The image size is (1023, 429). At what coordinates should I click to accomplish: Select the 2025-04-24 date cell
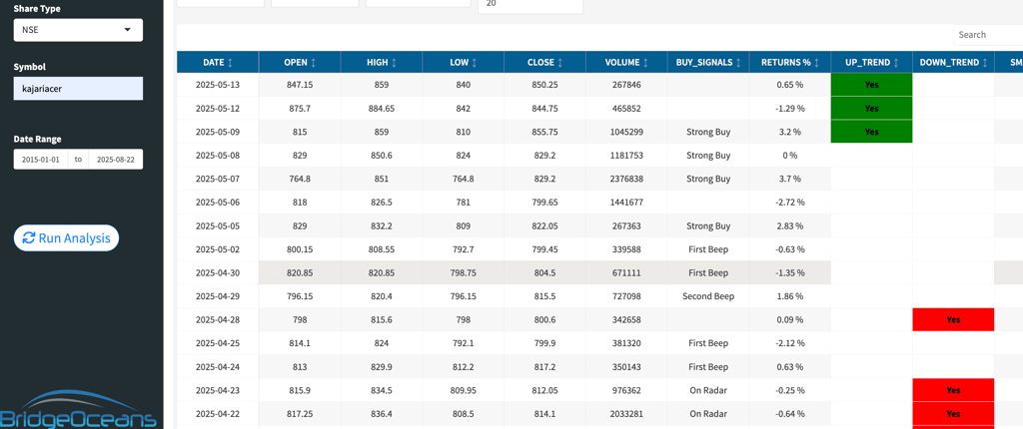coord(218,366)
